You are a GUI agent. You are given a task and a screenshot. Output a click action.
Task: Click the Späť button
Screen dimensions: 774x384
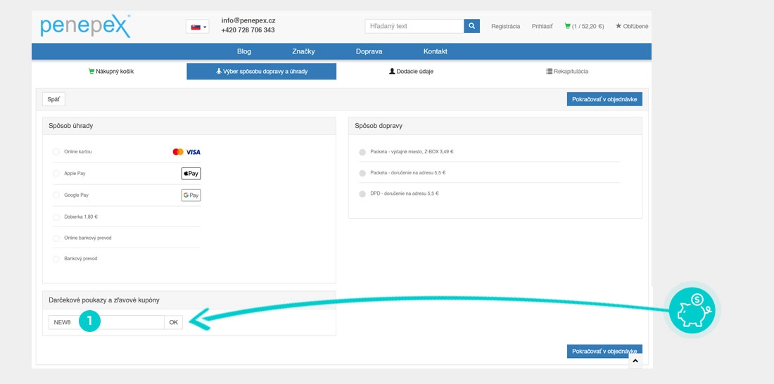pyautogui.click(x=53, y=99)
